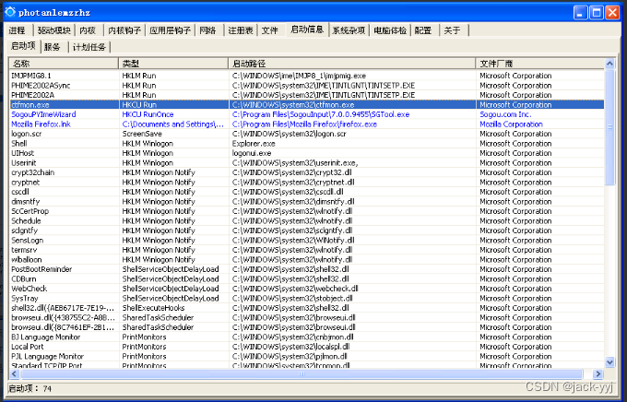Select the Mozilla Firefox.lnk entry
627x402 pixels.
pyautogui.click(x=307, y=124)
